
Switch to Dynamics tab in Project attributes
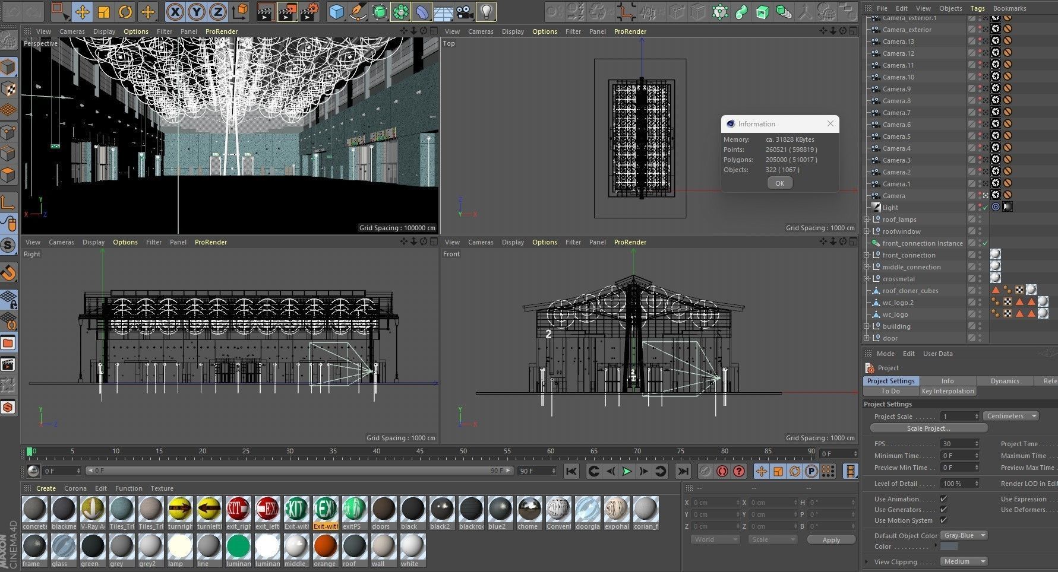pyautogui.click(x=1005, y=381)
